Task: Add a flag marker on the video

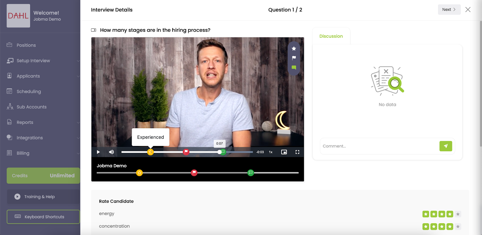Action: point(294,58)
